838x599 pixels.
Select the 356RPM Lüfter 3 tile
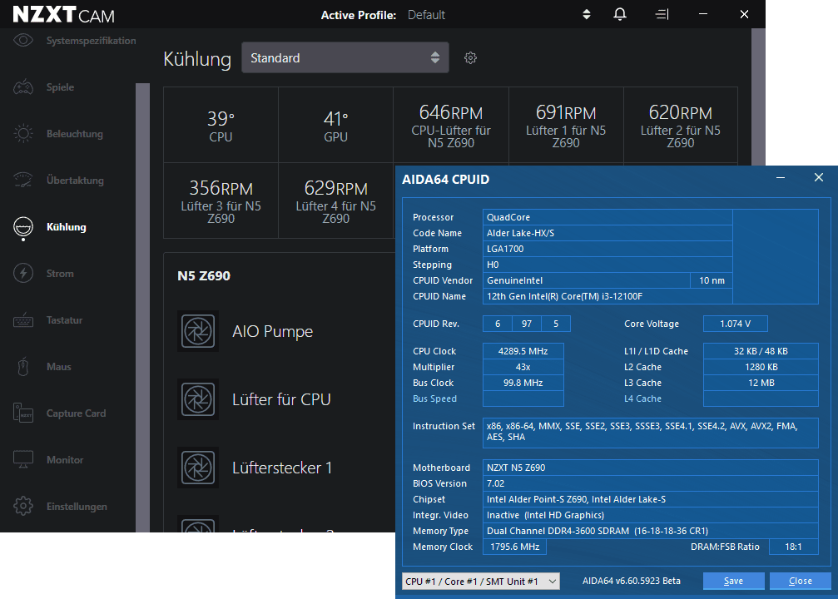pyautogui.click(x=221, y=200)
